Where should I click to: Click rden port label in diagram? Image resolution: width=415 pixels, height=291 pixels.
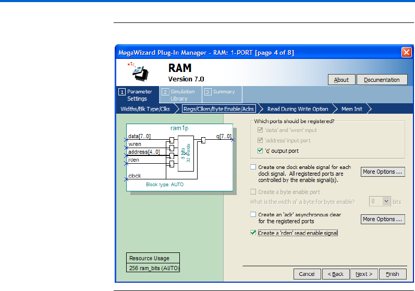[x=133, y=160]
